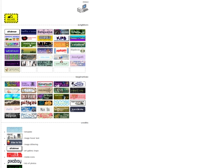
Task: Click the MYPRB pink patterned button
Action: [x=29, y=97]
